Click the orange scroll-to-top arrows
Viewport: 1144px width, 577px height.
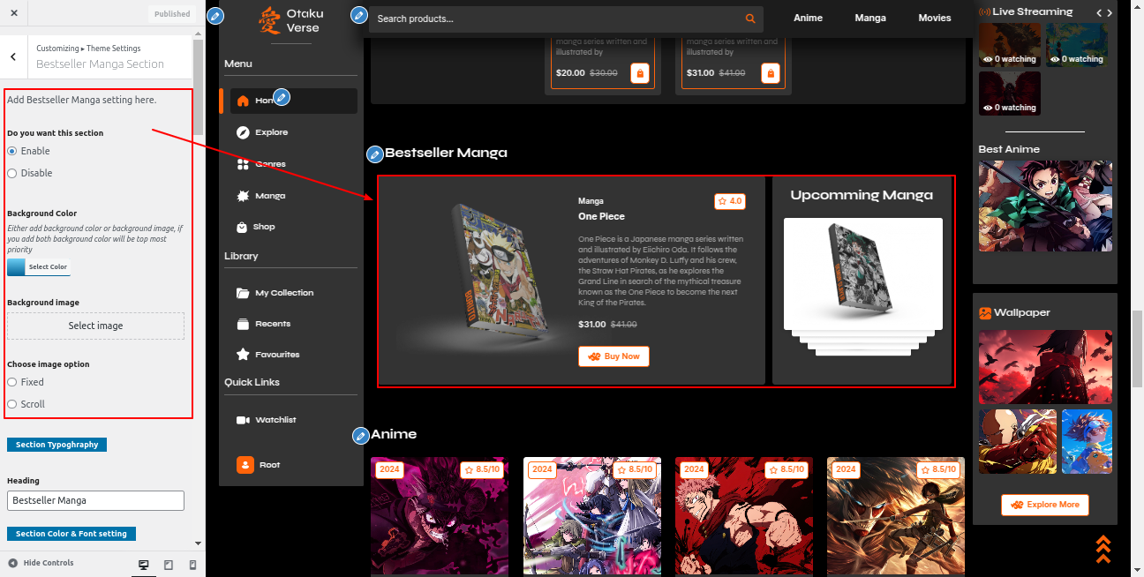(1103, 549)
